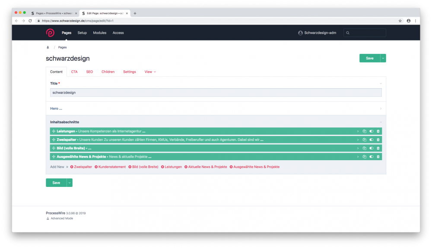Image resolution: width=432 pixels, height=248 pixels.
Task: Click the ProcessWire logo icon
Action: coord(51,33)
